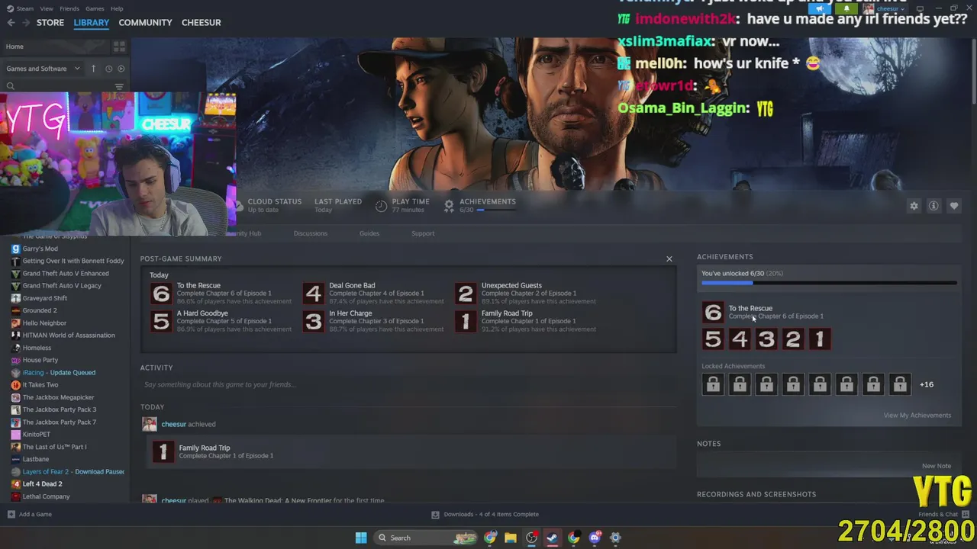Screen dimensions: 977x549
Task: Open cheesur profile link in activity feed
Action: [174, 424]
